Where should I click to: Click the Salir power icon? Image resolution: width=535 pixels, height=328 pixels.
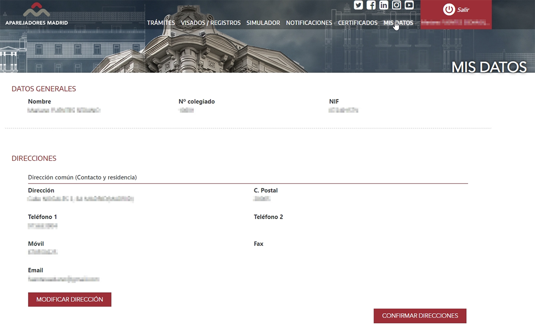coord(449,10)
